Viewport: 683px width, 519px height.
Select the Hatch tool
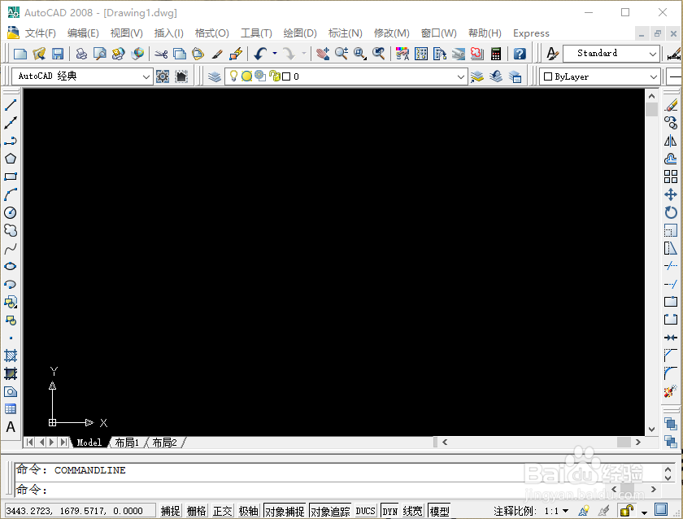[x=11, y=355]
